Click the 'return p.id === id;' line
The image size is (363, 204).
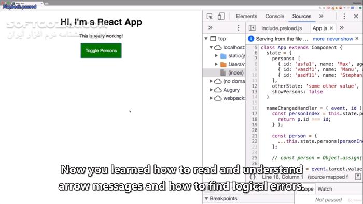tap(304, 119)
